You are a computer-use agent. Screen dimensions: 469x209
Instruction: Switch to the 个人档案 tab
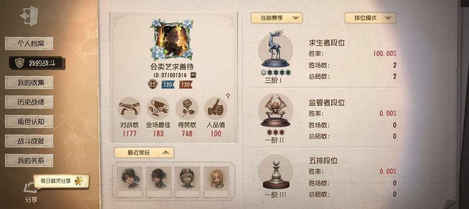(x=29, y=43)
